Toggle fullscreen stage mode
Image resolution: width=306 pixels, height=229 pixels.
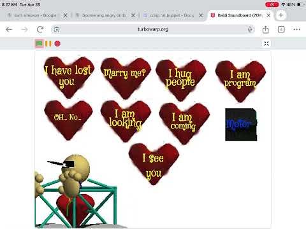point(266,43)
